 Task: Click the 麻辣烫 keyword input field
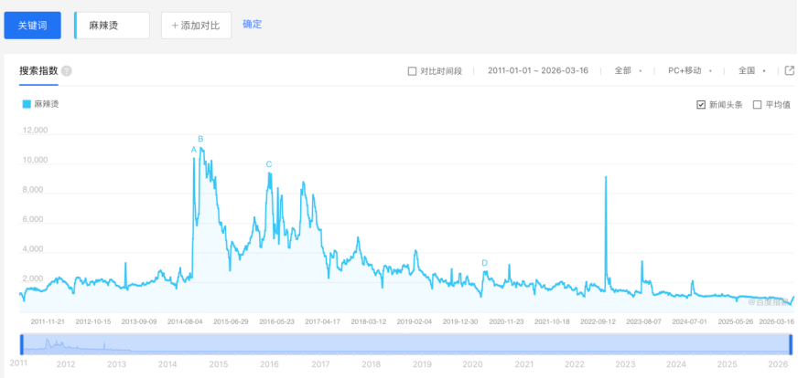pos(113,26)
